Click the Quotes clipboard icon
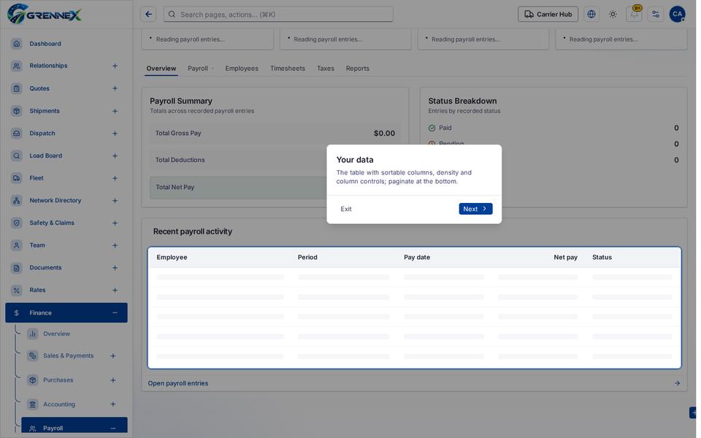 click(17, 88)
